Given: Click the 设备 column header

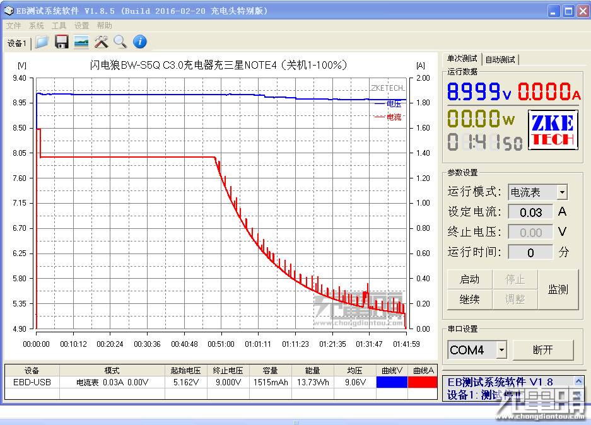Looking at the screenshot, I should pos(32,370).
